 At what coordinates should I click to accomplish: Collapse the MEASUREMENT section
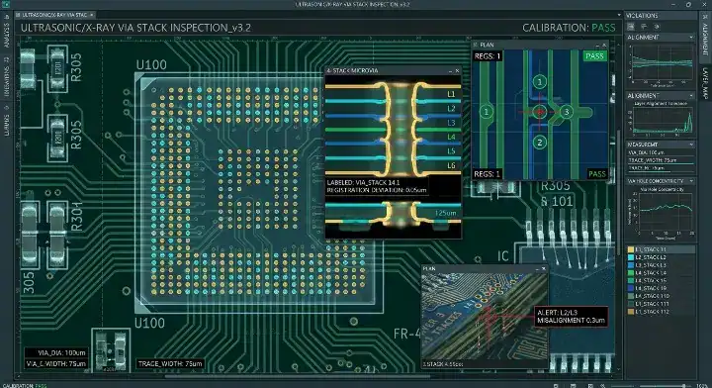(691, 145)
